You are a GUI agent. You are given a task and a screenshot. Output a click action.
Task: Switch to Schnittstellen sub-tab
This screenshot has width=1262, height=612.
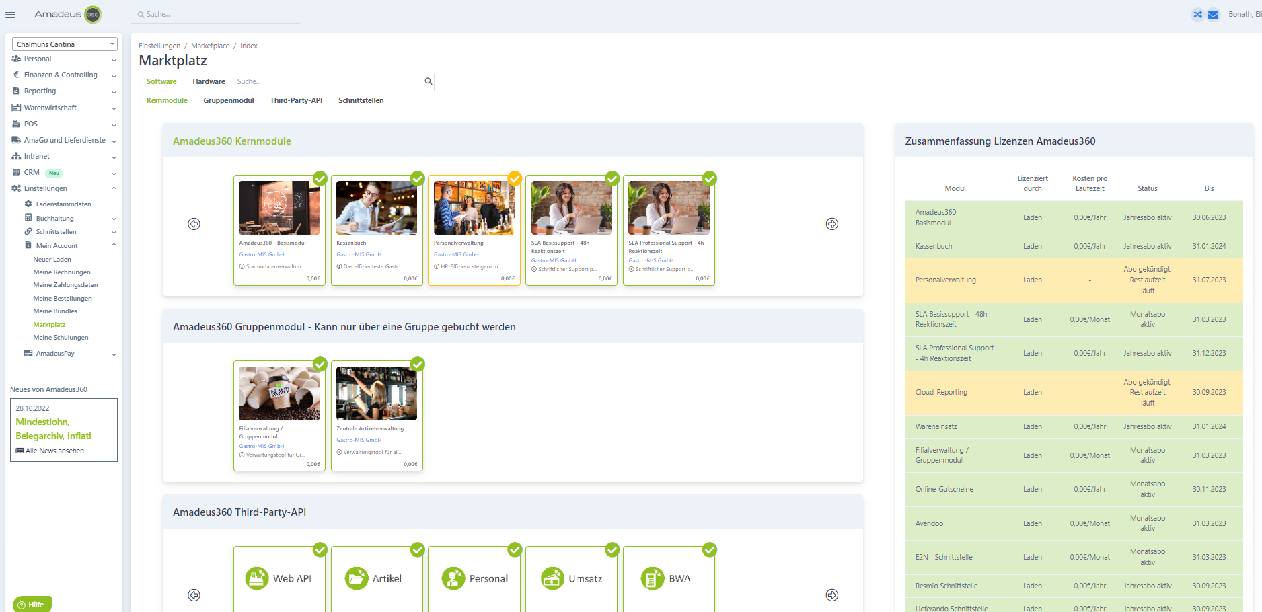tap(361, 100)
